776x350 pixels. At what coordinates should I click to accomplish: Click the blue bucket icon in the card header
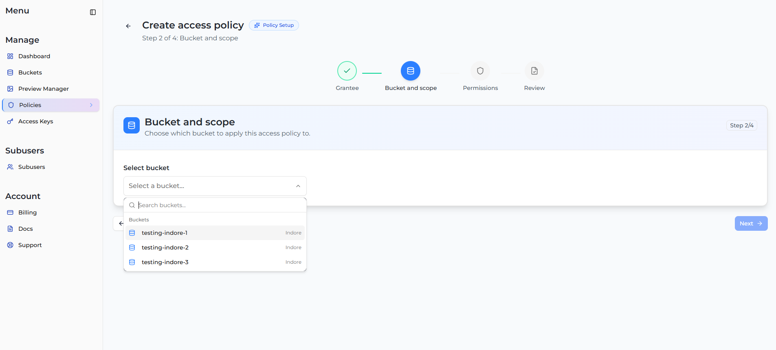click(x=132, y=125)
